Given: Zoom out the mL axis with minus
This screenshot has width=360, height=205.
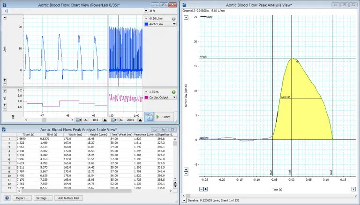Looking at the screenshot, I should [x=4, y=109].
